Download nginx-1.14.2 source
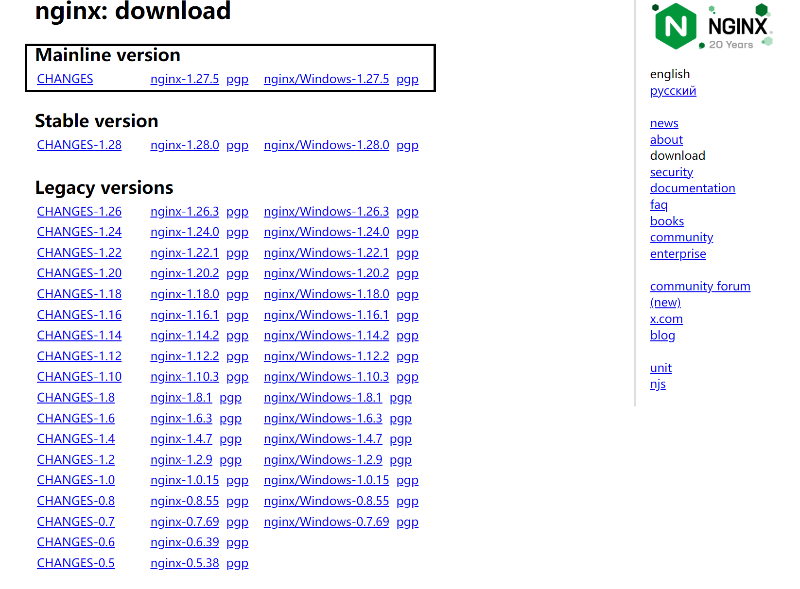This screenshot has height=589, width=800. [185, 336]
